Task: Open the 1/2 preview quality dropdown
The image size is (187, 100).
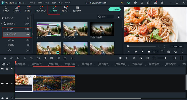Action: (155, 52)
